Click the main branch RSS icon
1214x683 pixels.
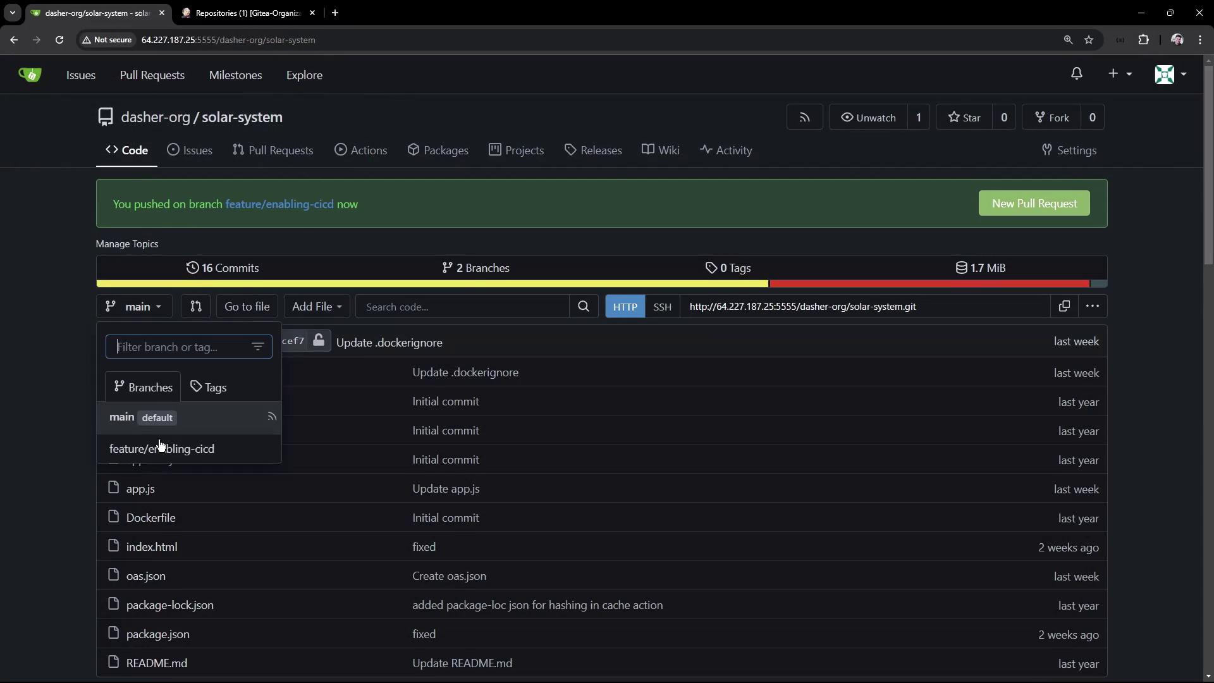point(272,417)
